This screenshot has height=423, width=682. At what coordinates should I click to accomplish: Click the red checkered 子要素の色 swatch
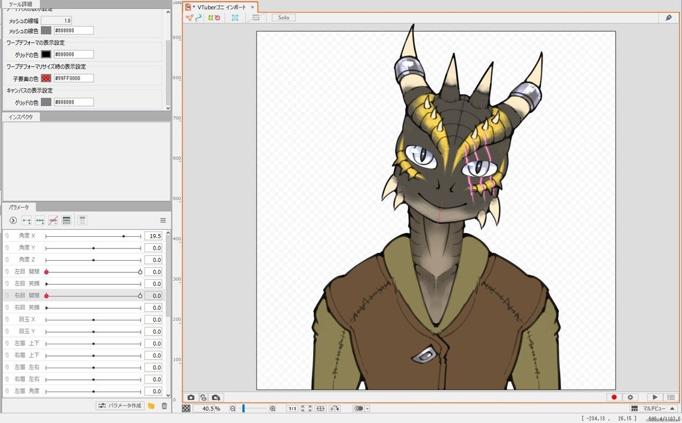click(46, 78)
